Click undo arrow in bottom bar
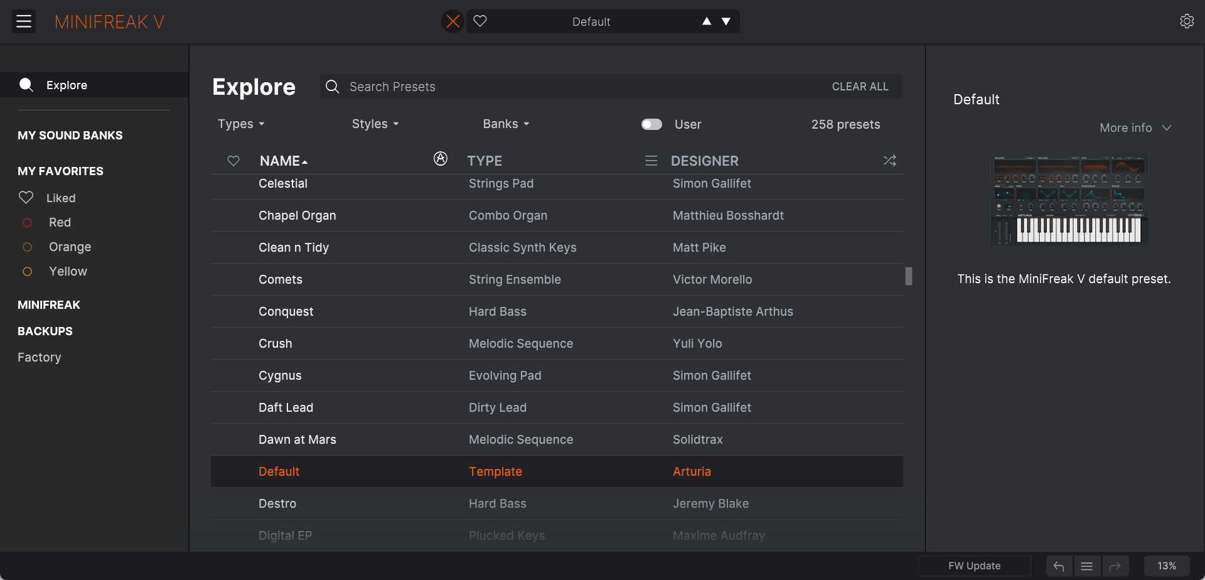The image size is (1205, 580). (1059, 566)
